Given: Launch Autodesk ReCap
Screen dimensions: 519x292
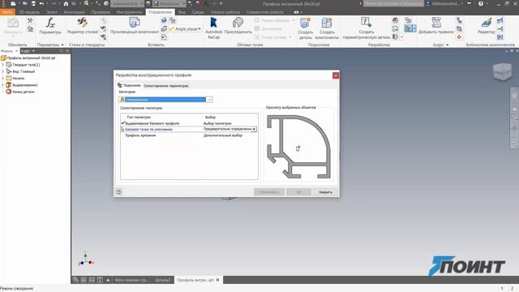Looking at the screenshot, I should 213,28.
